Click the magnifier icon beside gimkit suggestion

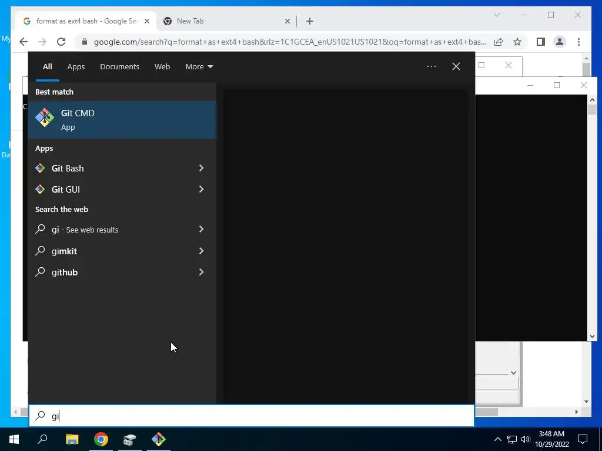coord(41,251)
